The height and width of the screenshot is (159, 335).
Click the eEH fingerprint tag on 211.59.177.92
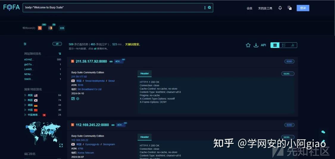118,62
